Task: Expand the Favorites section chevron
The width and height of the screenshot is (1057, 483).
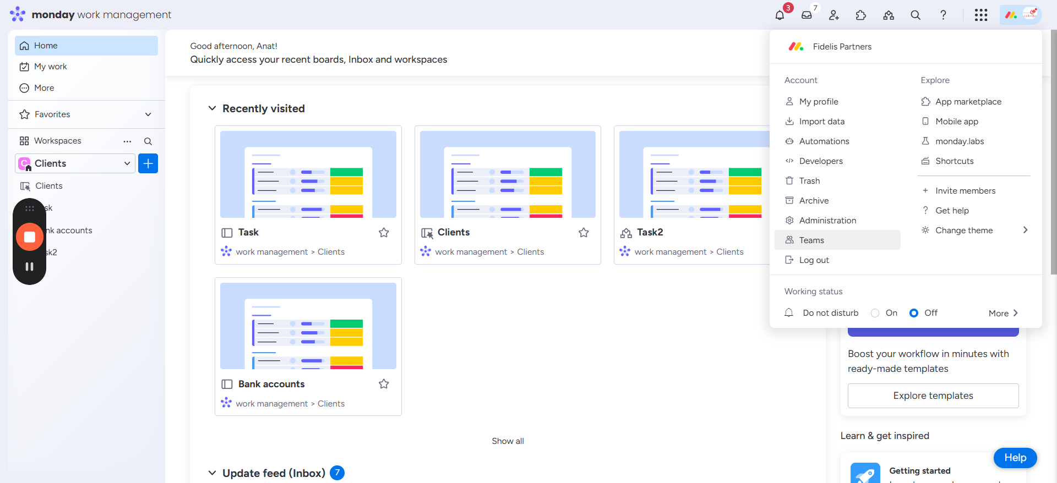Action: 148,114
